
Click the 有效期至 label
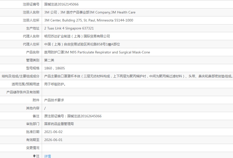pos(33,140)
